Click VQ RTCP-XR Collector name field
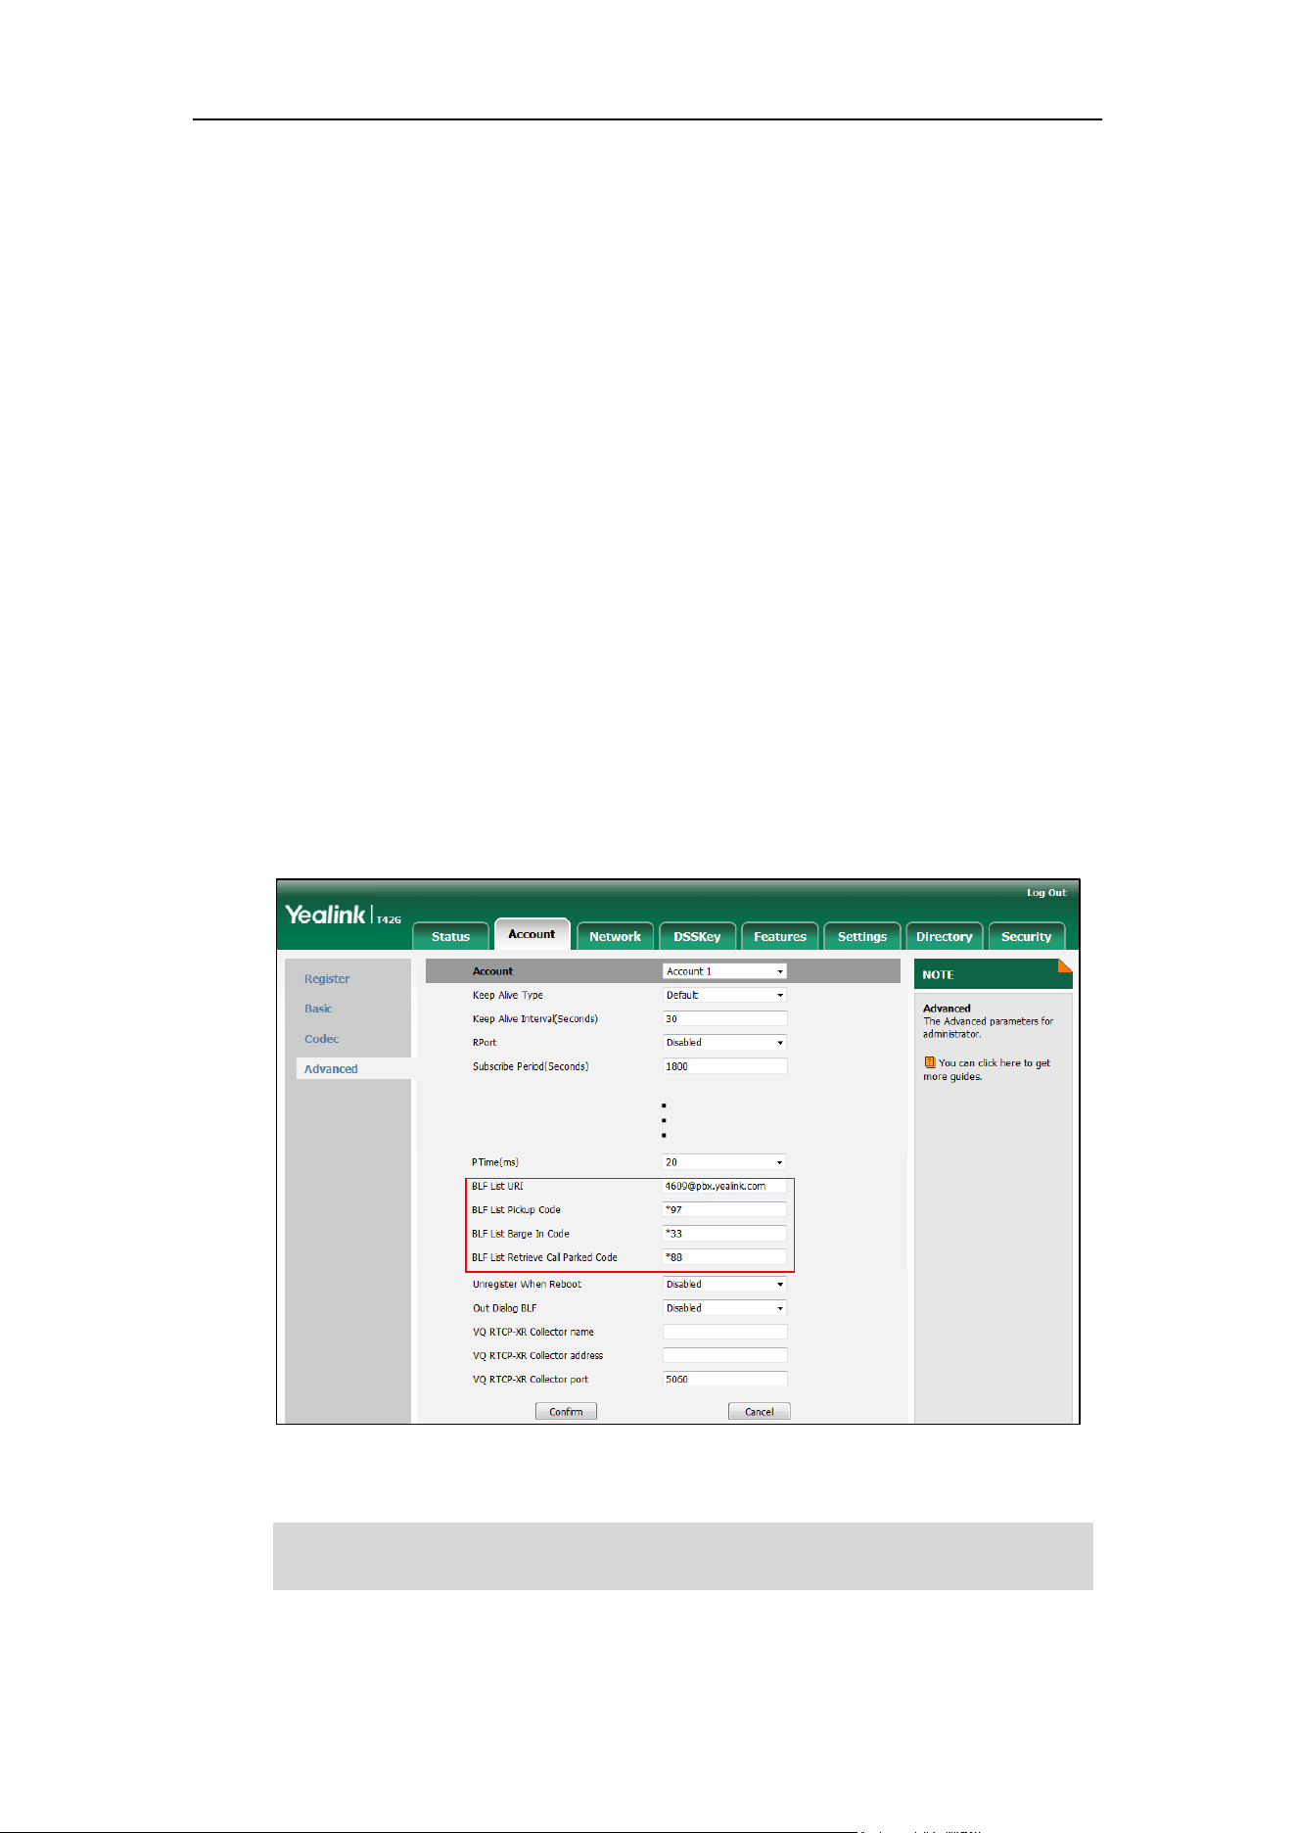 [x=724, y=1332]
